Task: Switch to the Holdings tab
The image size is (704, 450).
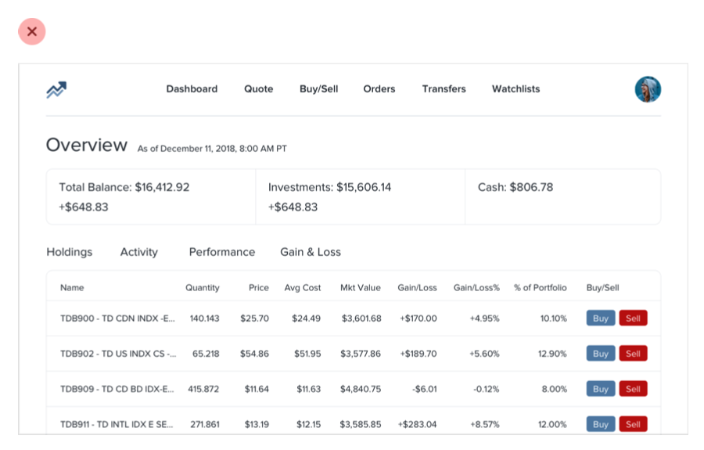Action: click(70, 252)
